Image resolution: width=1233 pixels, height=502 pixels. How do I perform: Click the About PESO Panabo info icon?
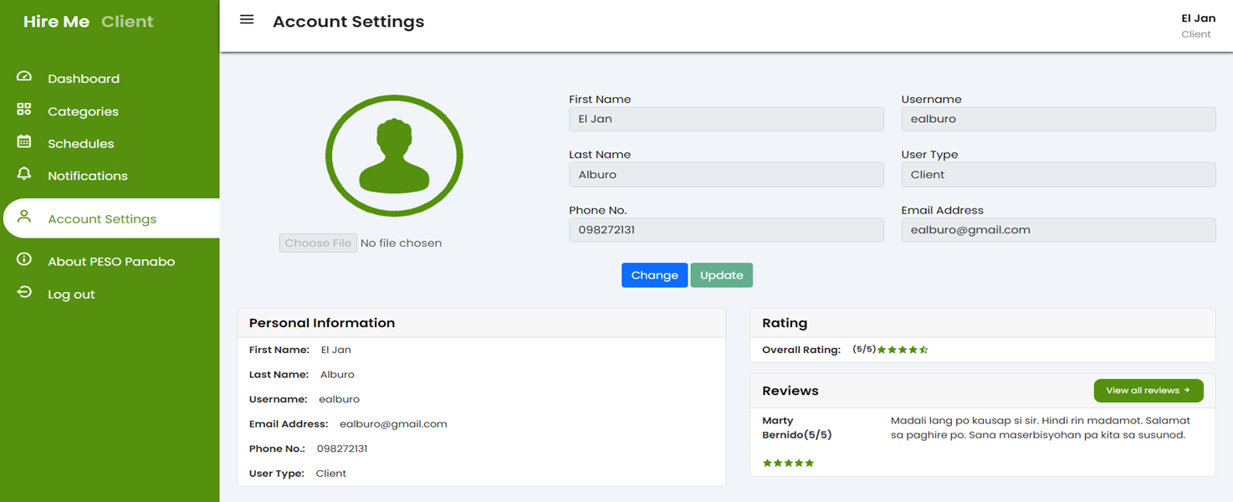24,259
